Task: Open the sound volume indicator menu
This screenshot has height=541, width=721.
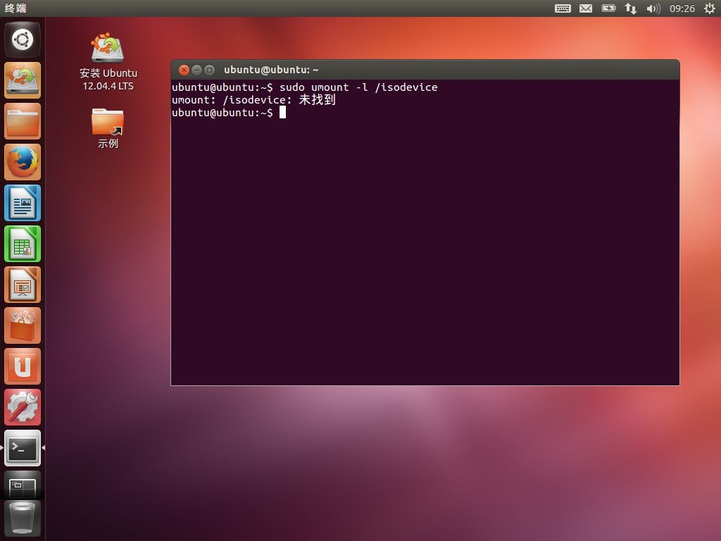Action: pos(653,8)
